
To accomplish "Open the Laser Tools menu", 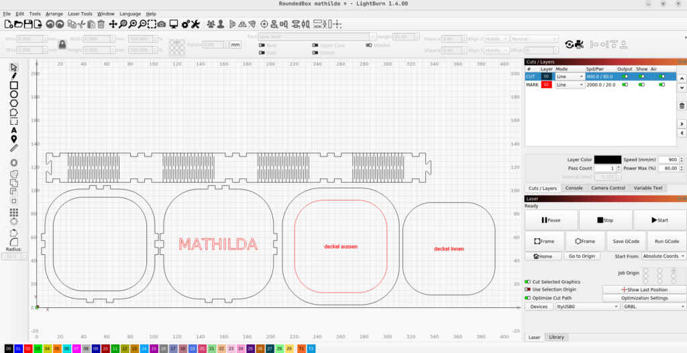I will tap(80, 13).
